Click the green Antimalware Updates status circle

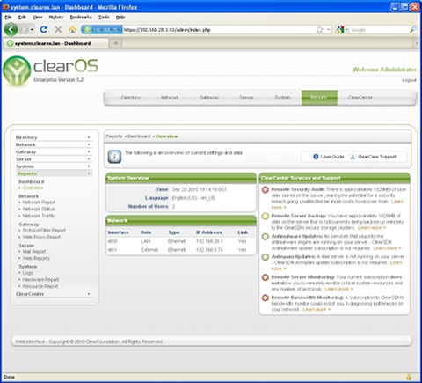266,237
